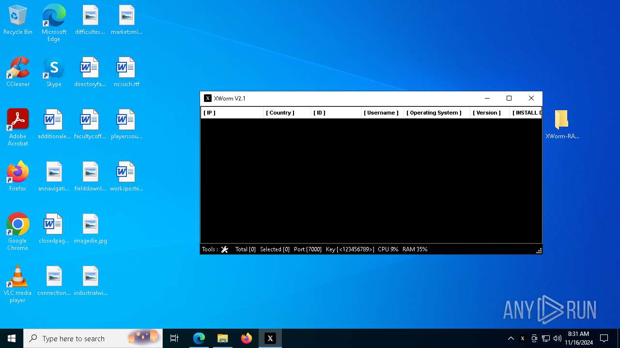This screenshot has width=620, height=348.
Task: Click the XWorm icon in system tray
Action: click(523, 338)
